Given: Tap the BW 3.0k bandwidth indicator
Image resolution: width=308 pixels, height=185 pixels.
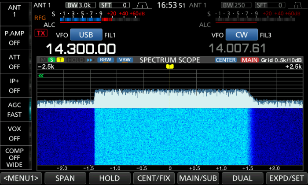Looking at the screenshot, I should (x=81, y=5).
